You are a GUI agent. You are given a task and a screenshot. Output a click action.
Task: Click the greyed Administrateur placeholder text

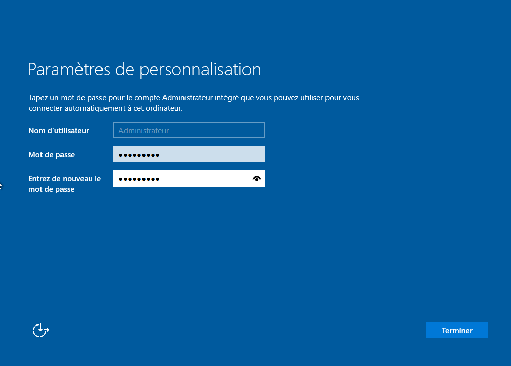coord(144,131)
